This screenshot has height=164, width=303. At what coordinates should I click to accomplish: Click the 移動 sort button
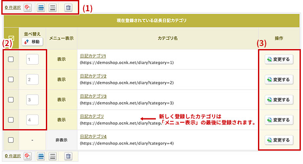click(x=32, y=42)
